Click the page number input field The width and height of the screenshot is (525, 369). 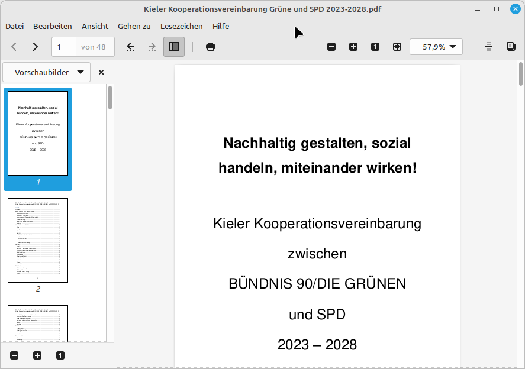pos(64,47)
